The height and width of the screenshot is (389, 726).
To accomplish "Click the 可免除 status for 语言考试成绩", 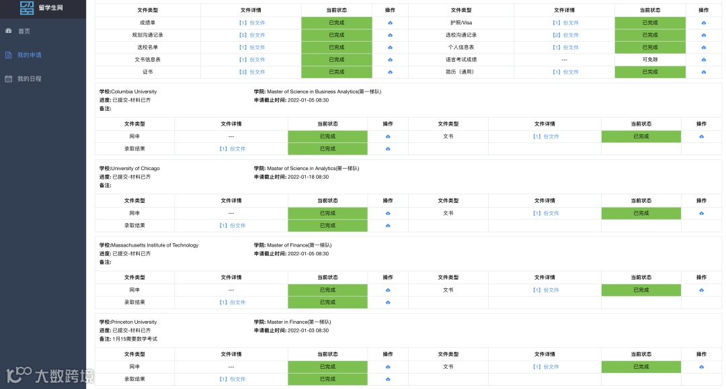I will pyautogui.click(x=650, y=60).
